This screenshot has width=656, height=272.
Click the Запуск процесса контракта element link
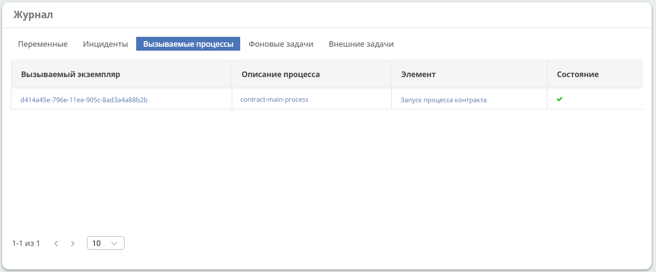click(444, 100)
